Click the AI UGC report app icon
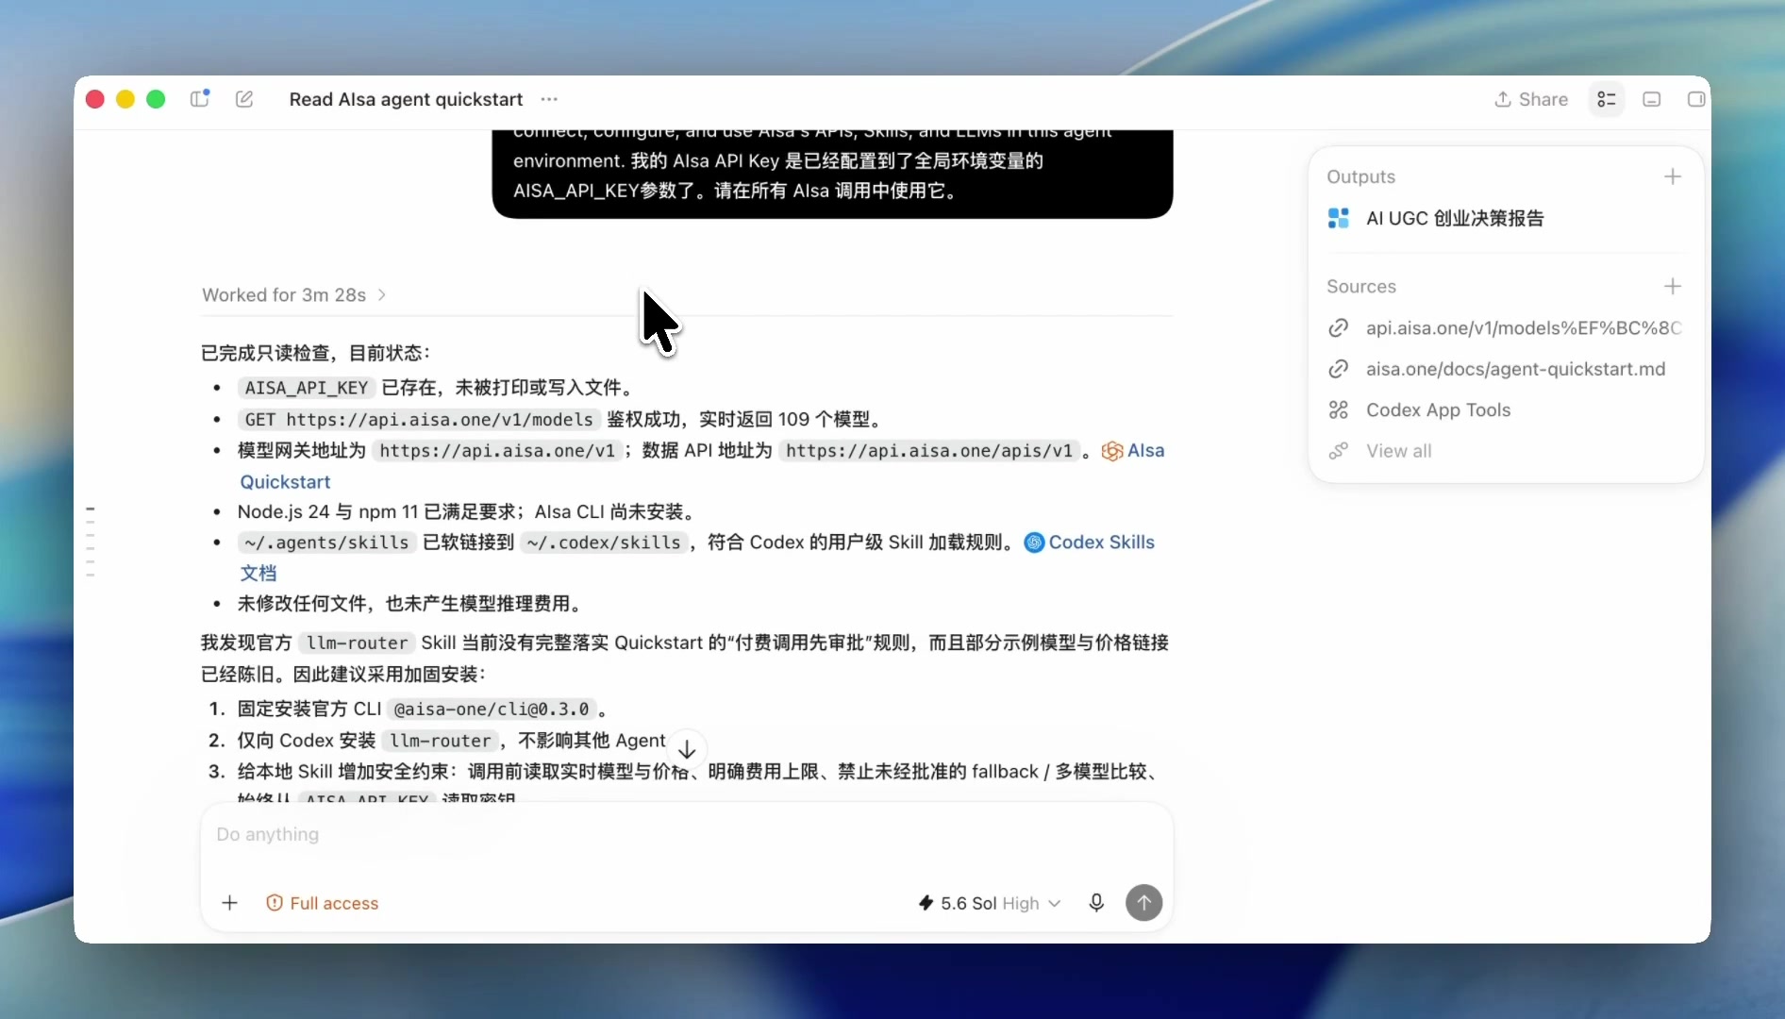The image size is (1785, 1019). 1338,218
